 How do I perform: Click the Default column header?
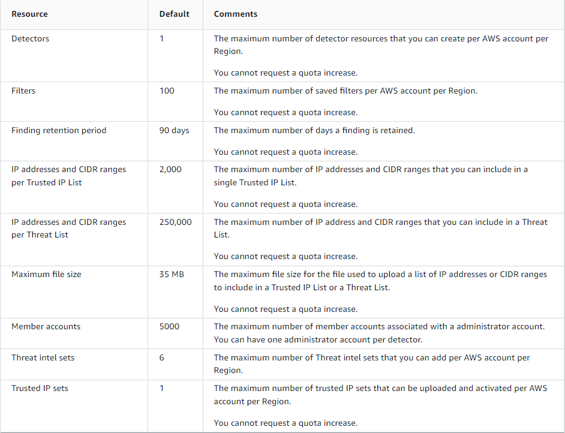click(174, 14)
